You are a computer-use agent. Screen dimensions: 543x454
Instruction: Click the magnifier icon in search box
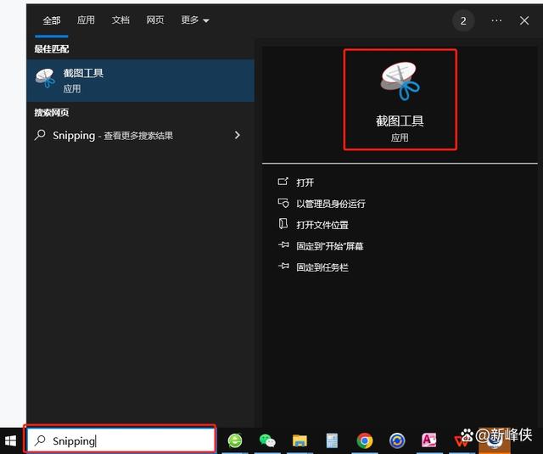[40, 440]
